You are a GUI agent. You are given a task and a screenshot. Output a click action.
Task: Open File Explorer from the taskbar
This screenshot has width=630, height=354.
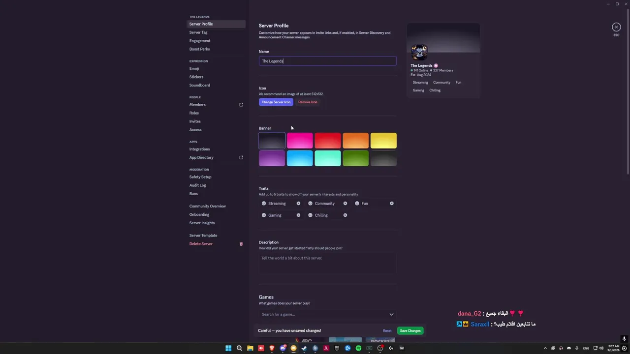pos(250,348)
